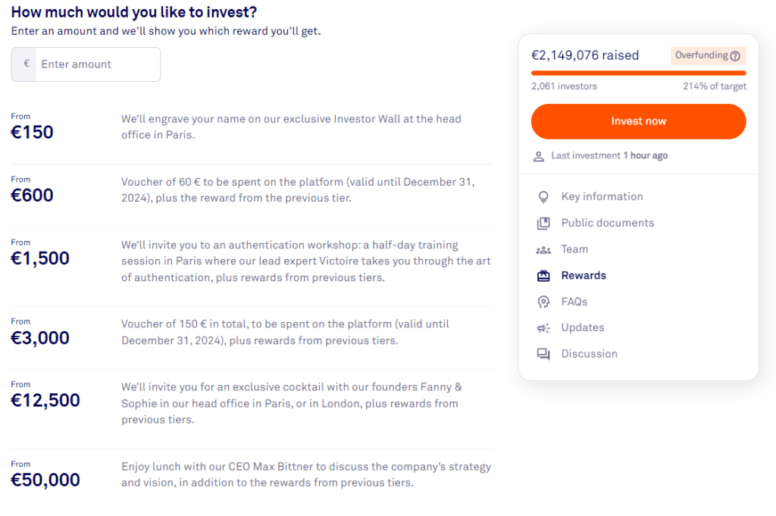This screenshot has width=776, height=516.
Task: Select the €50,000 reward tier
Action: pyautogui.click(x=45, y=480)
